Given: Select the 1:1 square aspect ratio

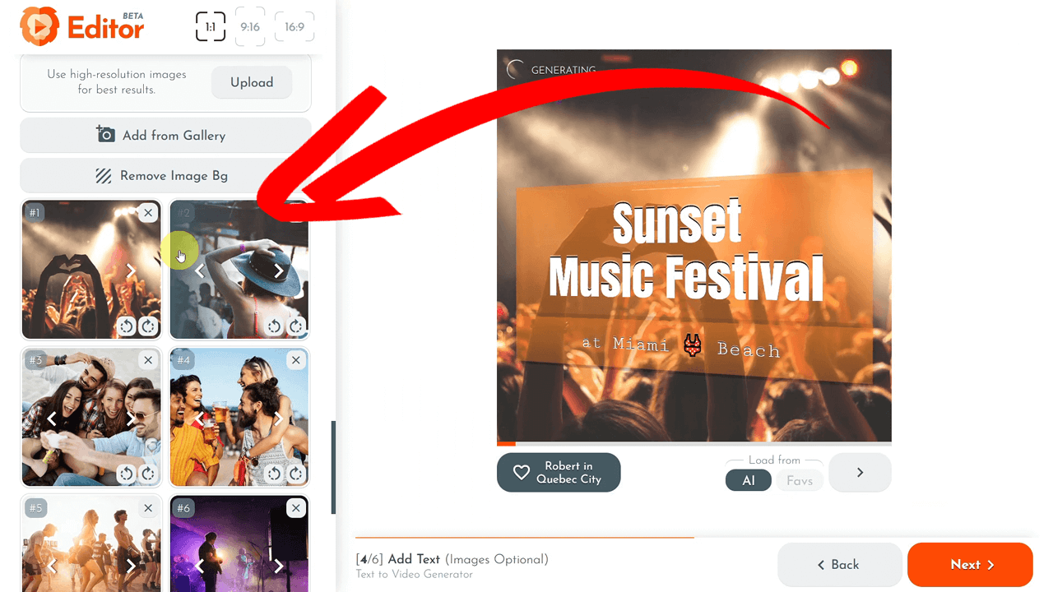Looking at the screenshot, I should point(211,27).
